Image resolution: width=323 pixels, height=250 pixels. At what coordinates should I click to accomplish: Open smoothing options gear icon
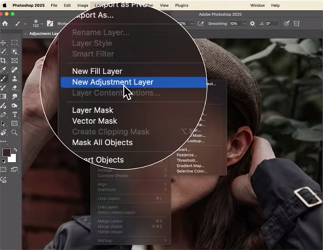[x=252, y=24]
